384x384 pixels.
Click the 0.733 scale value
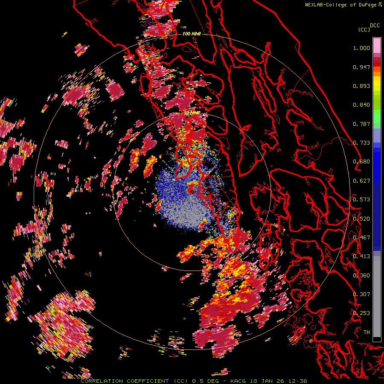361,143
